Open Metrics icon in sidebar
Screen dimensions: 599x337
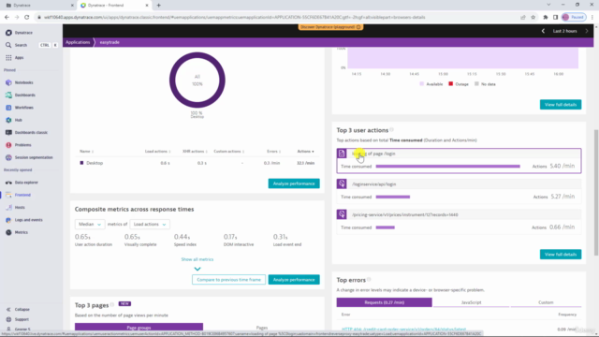[8, 232]
